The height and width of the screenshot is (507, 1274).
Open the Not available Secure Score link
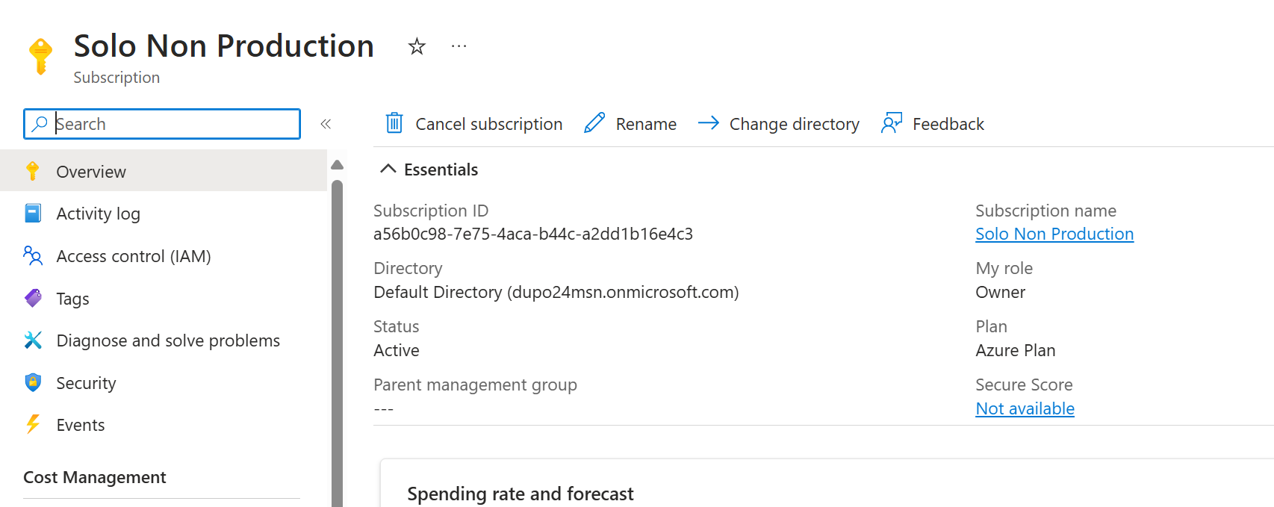(1025, 408)
